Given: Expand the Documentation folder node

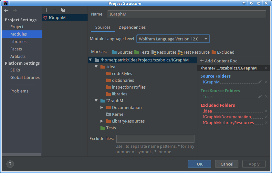Looking at the screenshot, I should pos(102,107).
